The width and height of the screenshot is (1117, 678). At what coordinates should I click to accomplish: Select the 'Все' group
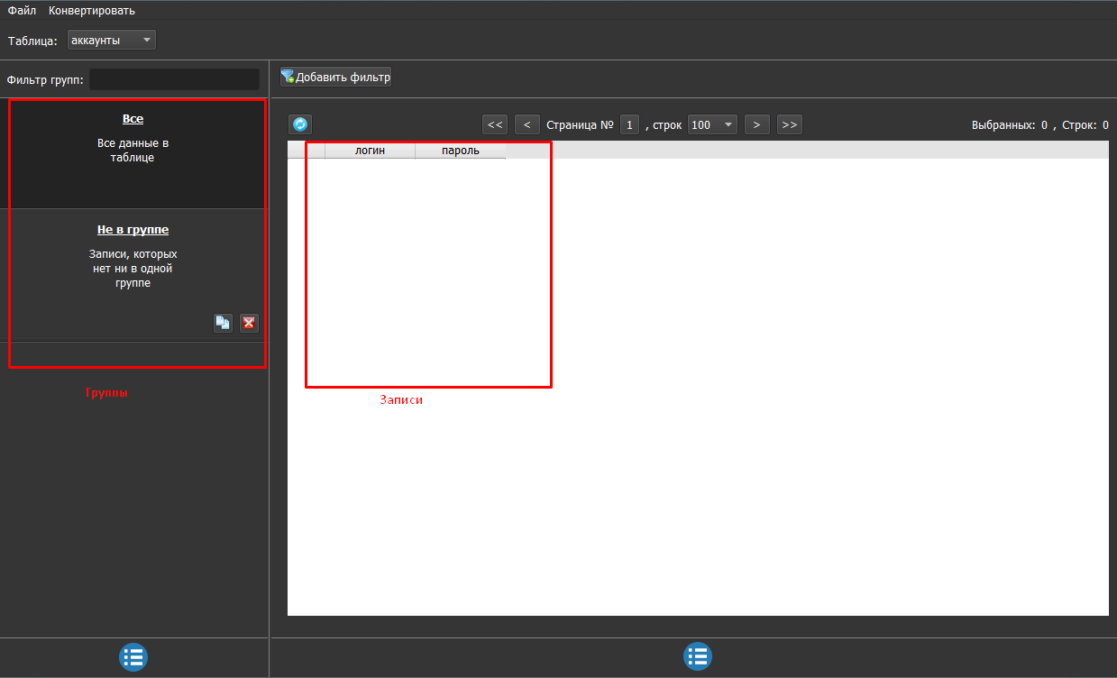tap(133, 119)
